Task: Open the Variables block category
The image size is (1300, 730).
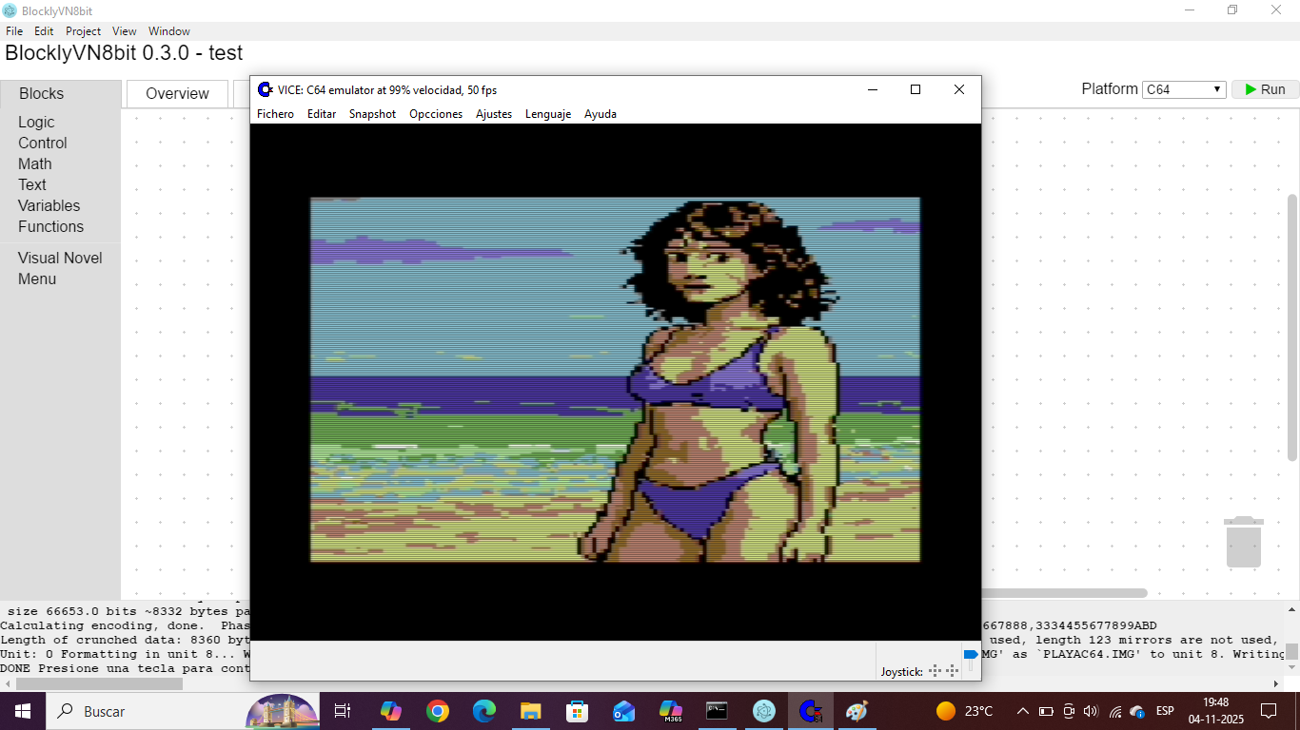Action: point(49,205)
